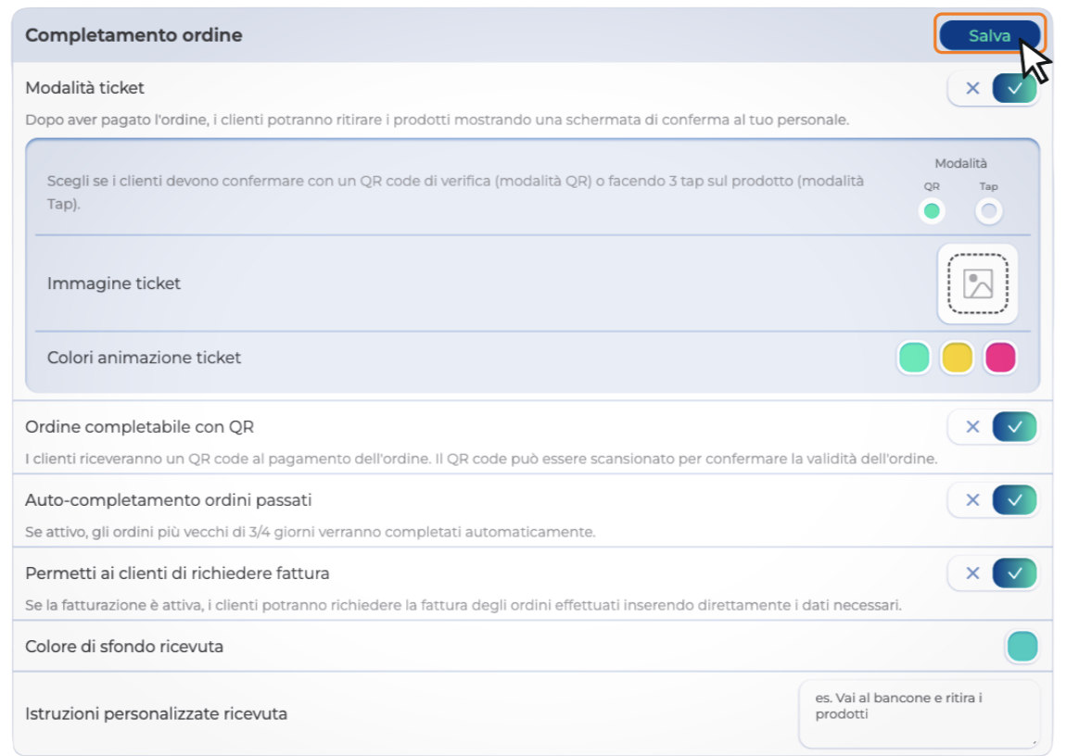
Task: Click the textarea resize handle corner
Action: tap(1035, 742)
